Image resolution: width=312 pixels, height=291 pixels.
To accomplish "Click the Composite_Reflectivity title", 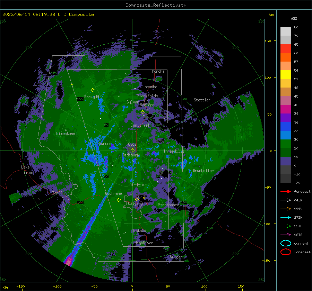I will 156,5.
